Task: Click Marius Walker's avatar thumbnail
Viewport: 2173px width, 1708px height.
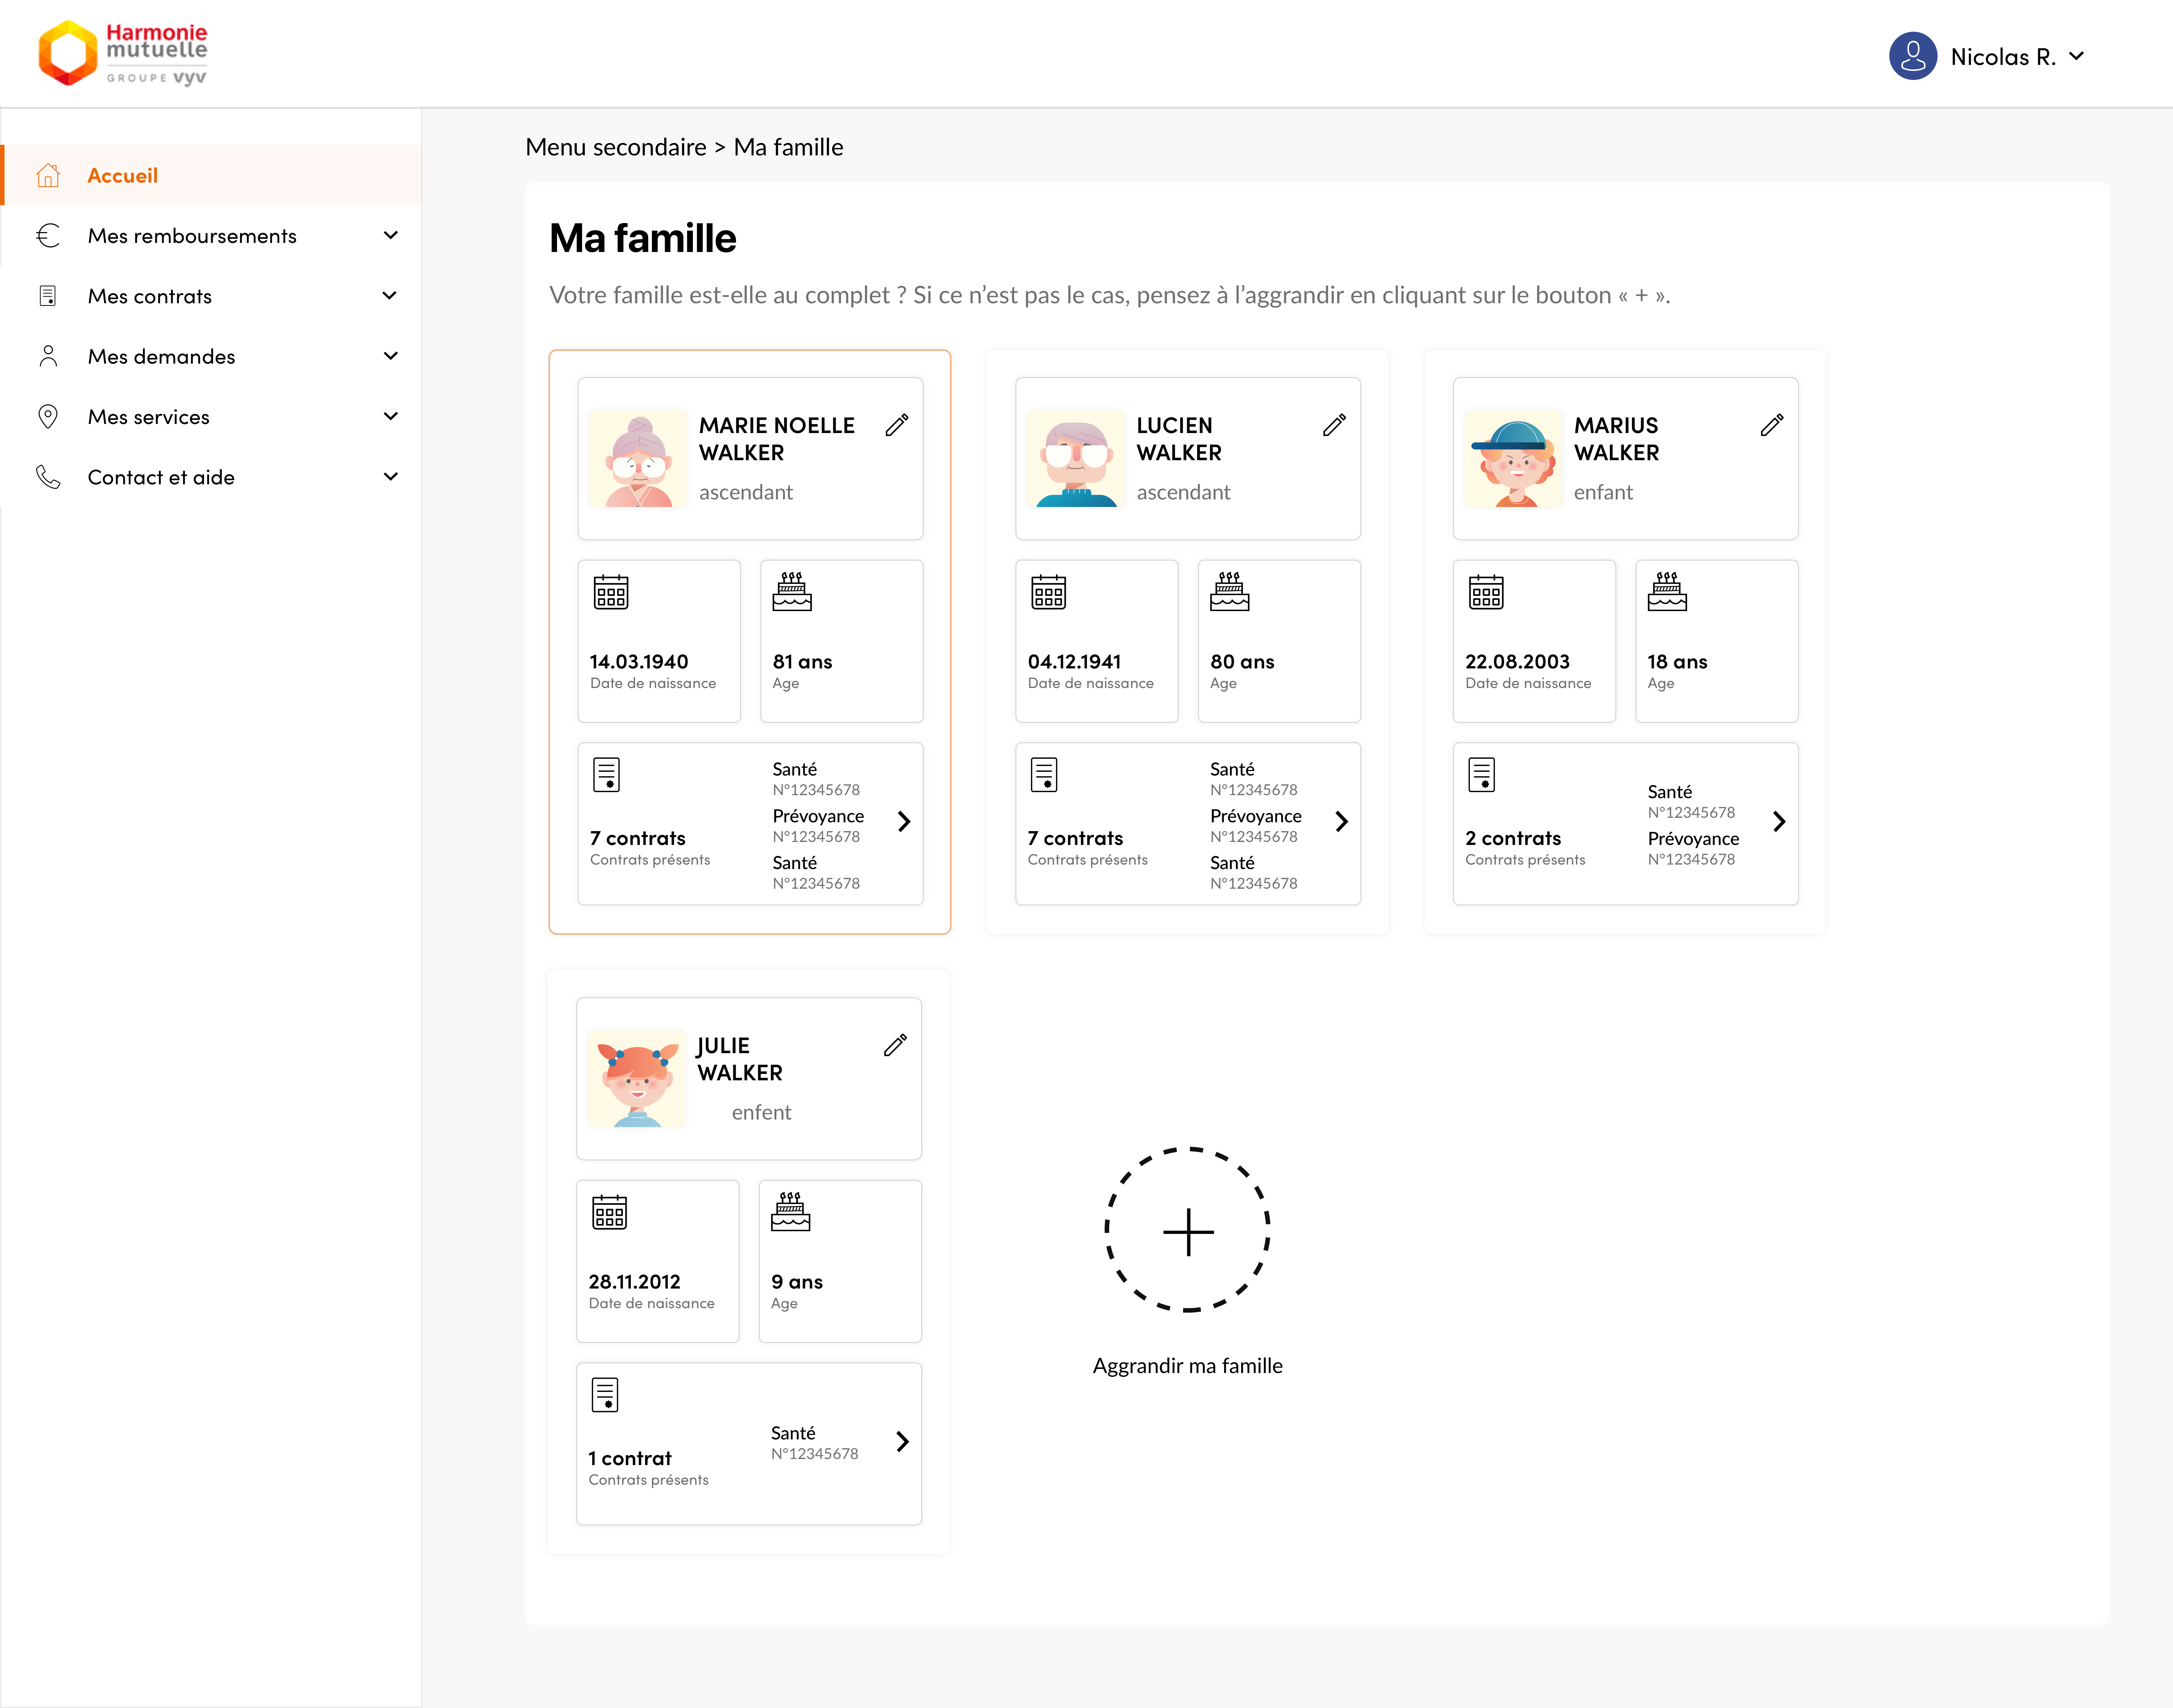Action: 1513,459
